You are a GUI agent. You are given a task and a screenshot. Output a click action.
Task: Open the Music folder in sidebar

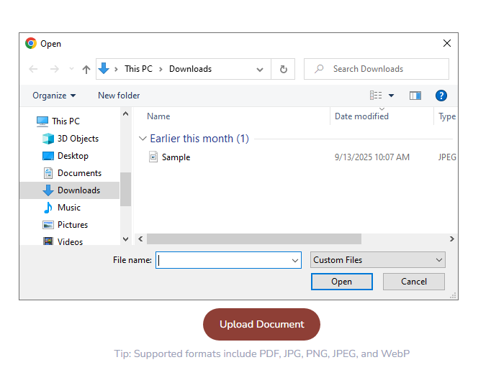(x=69, y=208)
